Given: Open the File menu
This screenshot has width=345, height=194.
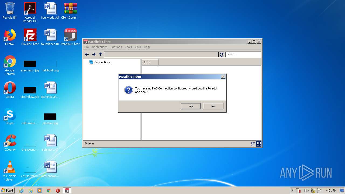Looking at the screenshot, I should point(87,47).
